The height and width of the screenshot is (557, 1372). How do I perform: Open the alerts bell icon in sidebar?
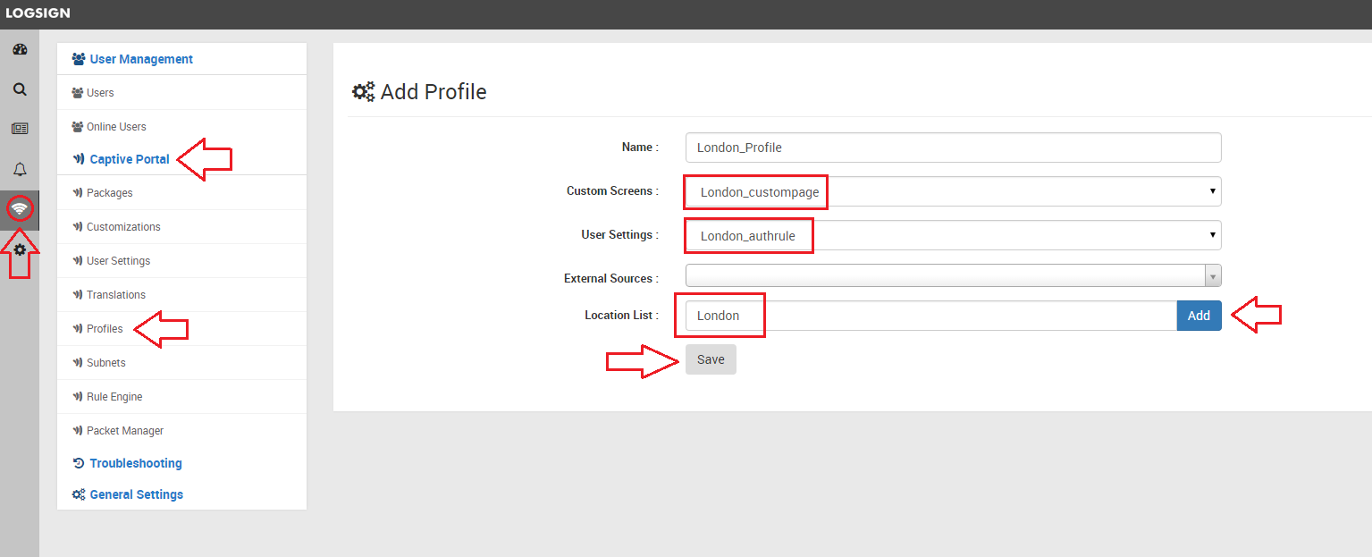point(20,169)
